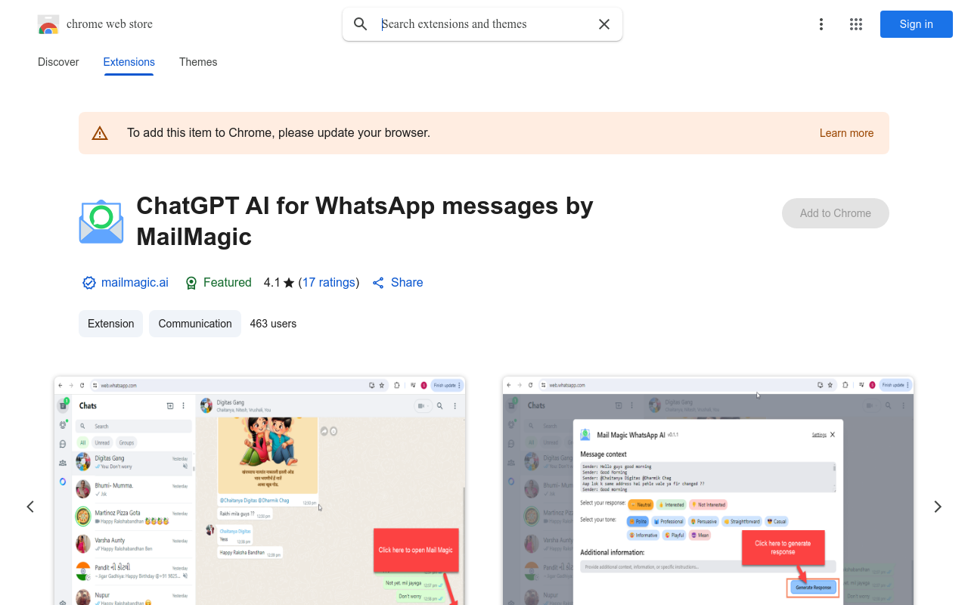Click the Add to Chrome button

click(836, 213)
